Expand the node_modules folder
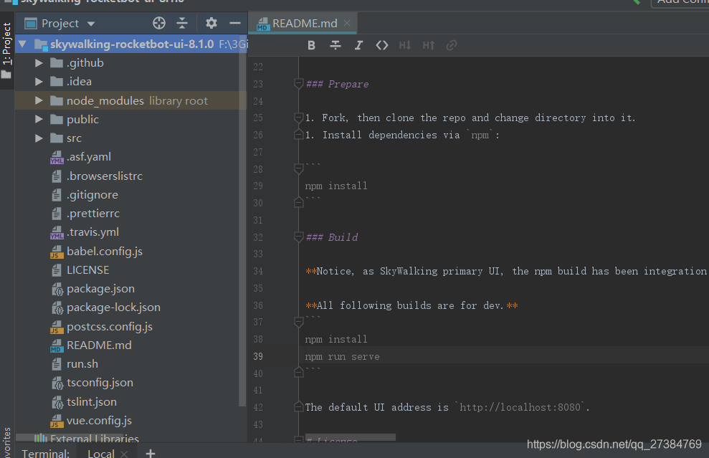Image resolution: width=709 pixels, height=458 pixels. click(x=39, y=100)
